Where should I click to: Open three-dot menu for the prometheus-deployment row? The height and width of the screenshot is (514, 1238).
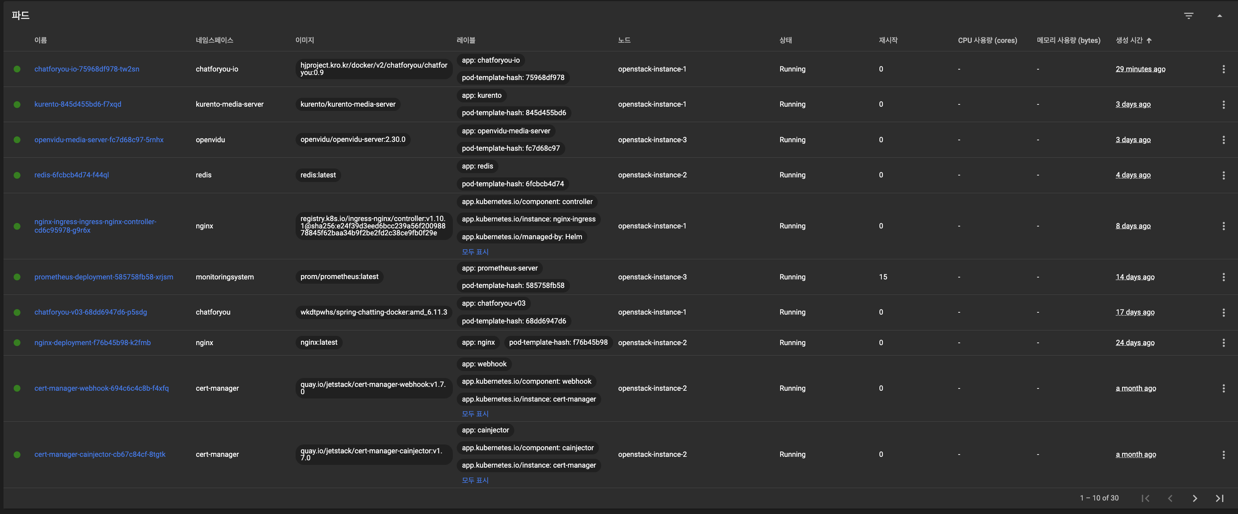point(1223,277)
